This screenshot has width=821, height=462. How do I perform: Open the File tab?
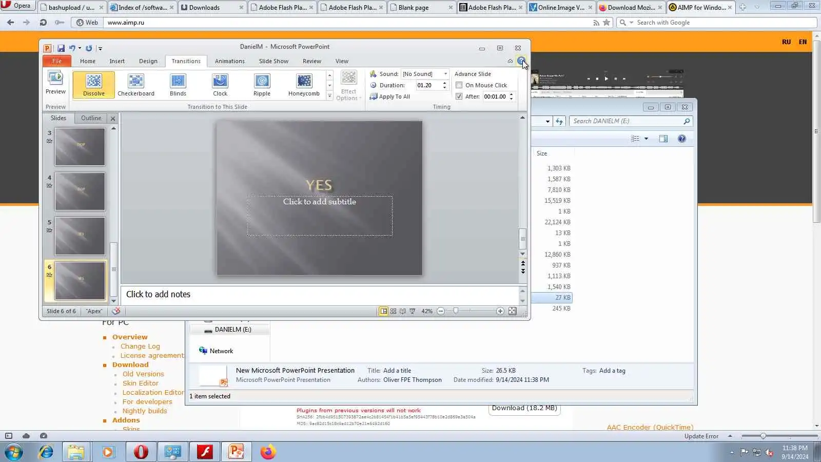(x=56, y=61)
